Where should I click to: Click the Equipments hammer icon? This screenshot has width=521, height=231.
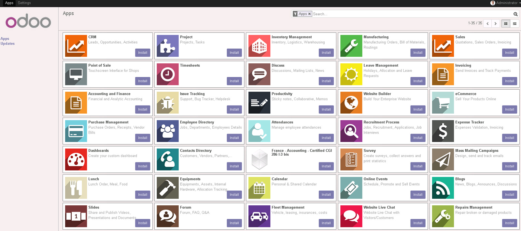click(x=168, y=188)
